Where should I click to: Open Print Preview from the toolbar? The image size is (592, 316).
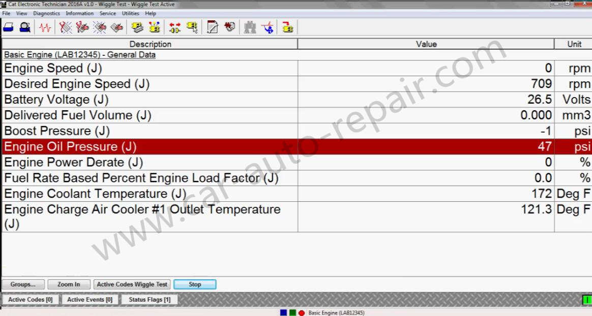25,27
